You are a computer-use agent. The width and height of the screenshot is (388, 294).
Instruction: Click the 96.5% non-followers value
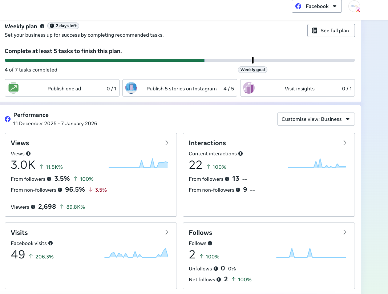pos(75,189)
